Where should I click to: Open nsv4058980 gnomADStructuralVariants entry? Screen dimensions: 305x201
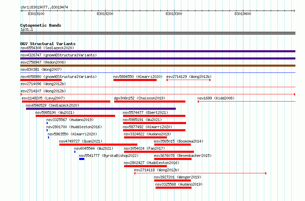[x=59, y=77]
